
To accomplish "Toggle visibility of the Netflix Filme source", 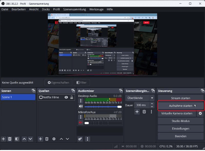I will pyautogui.click(x=66, y=97).
